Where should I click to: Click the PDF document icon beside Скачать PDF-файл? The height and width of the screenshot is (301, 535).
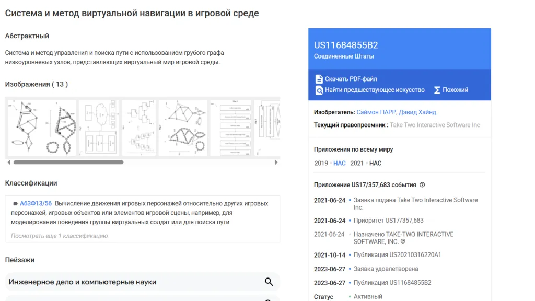pos(319,79)
